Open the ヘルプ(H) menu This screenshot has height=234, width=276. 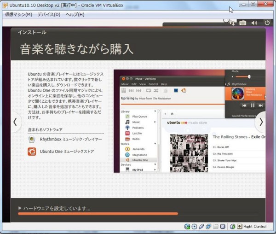pos(75,14)
